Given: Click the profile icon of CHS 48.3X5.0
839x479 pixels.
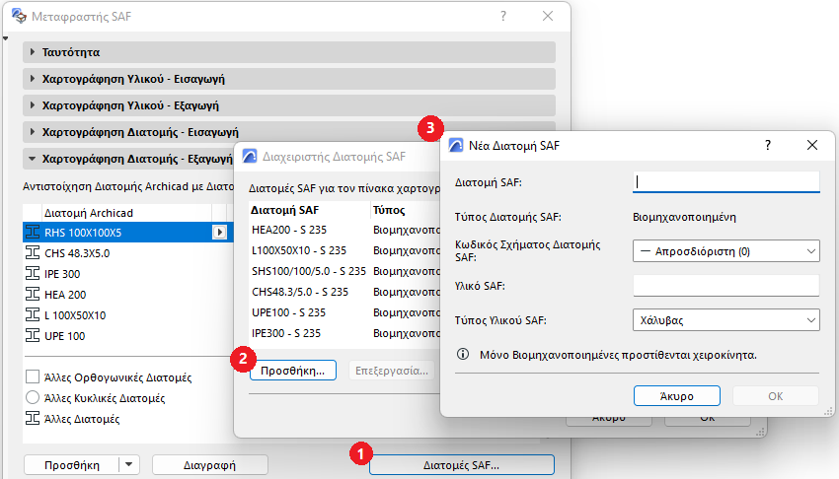Looking at the screenshot, I should 33,252.
